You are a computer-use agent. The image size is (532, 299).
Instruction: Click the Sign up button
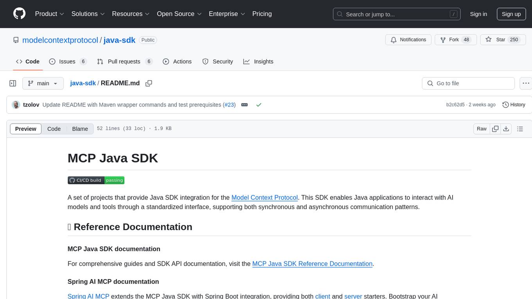[511, 14]
